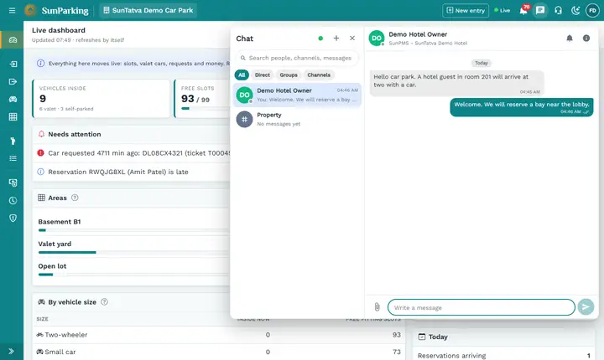Open the SunTatva Demo Car Park selector

(x=148, y=10)
